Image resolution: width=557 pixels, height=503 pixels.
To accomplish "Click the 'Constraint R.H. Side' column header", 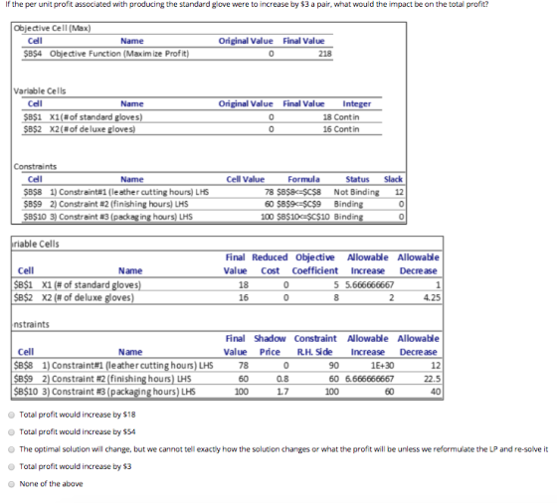I will click(x=315, y=345).
